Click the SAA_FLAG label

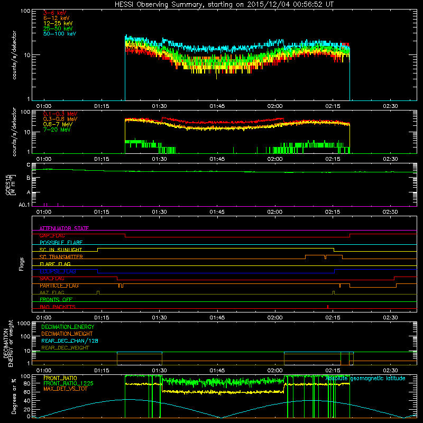[x=52, y=279]
